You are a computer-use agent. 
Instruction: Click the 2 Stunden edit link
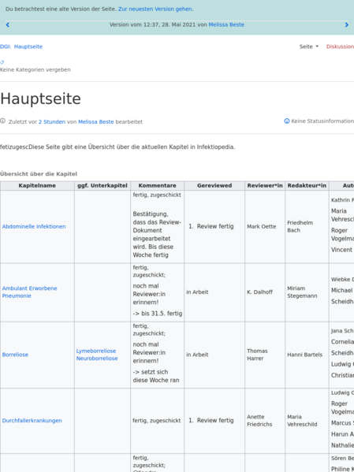pyautogui.click(x=52, y=122)
